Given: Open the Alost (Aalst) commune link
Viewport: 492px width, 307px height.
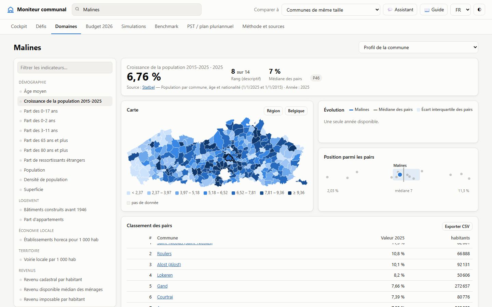Looking at the screenshot, I should click(x=169, y=264).
